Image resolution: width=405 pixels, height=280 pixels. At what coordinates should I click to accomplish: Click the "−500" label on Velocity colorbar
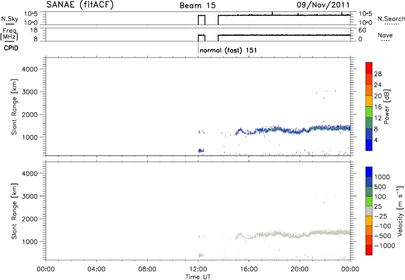(x=383, y=236)
